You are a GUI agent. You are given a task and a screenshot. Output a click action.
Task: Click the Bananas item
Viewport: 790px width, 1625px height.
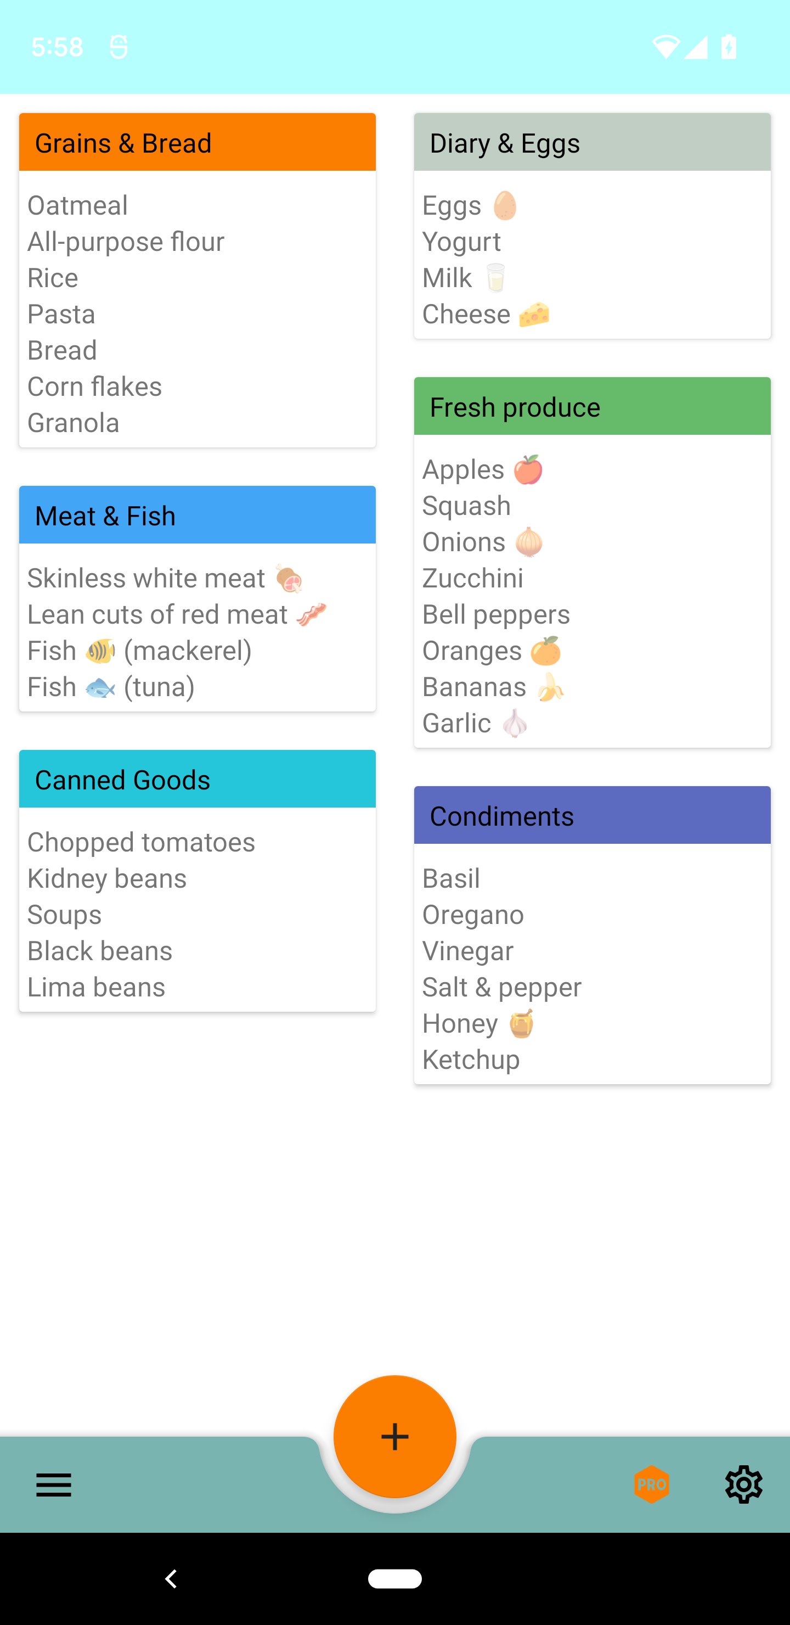[474, 687]
